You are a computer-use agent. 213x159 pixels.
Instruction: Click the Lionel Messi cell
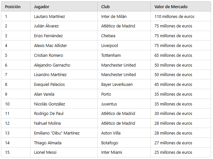(45, 152)
